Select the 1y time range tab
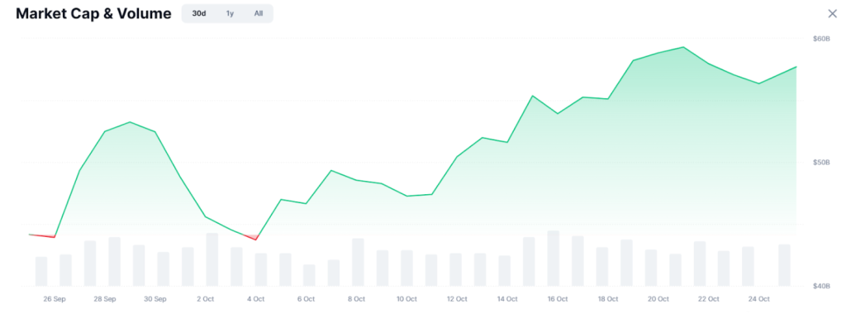 click(x=230, y=13)
